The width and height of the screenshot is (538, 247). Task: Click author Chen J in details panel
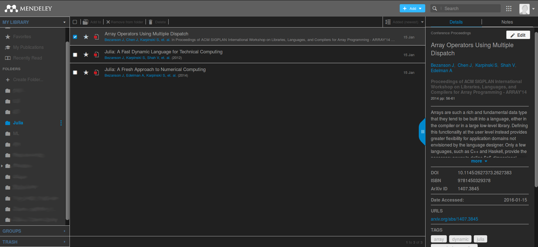coord(465,65)
